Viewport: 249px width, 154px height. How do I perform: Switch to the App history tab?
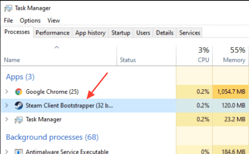(x=90, y=33)
